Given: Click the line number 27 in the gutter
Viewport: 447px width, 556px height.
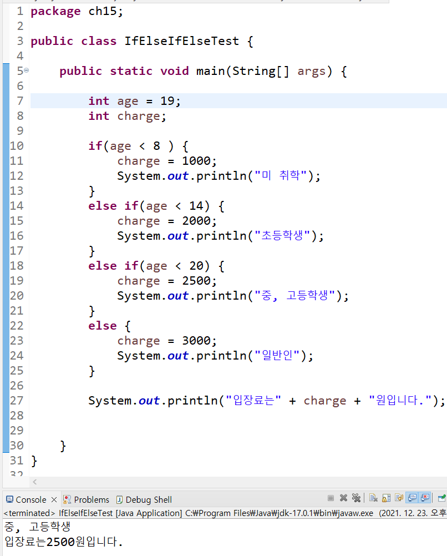Looking at the screenshot, I should (16, 400).
